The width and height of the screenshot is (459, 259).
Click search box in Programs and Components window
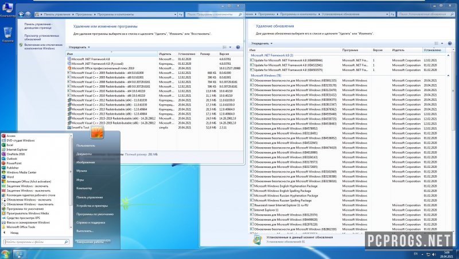coord(214,14)
